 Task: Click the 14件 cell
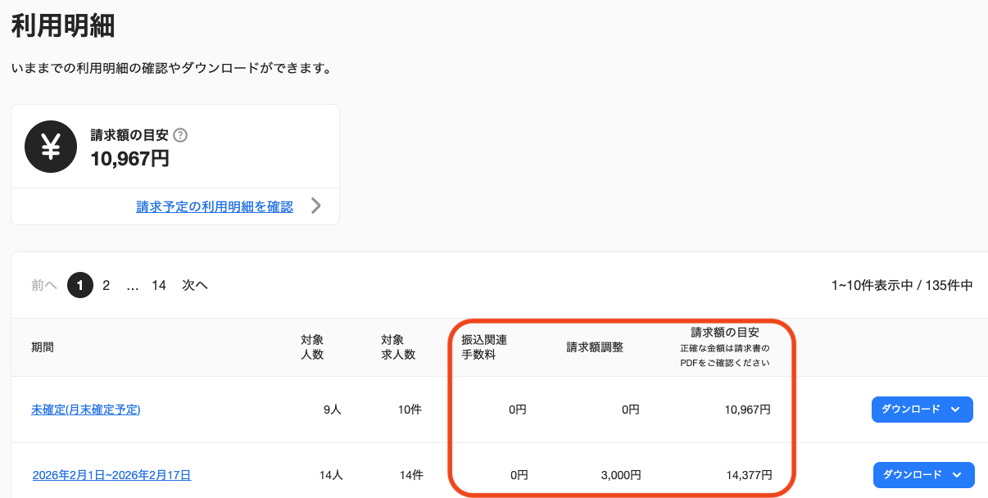pyautogui.click(x=410, y=474)
